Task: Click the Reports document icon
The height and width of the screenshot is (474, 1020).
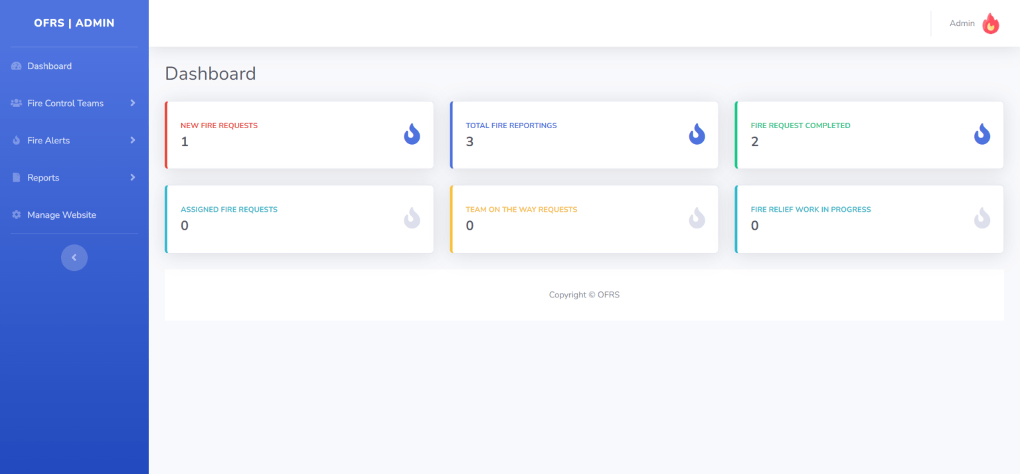Action: [x=15, y=177]
